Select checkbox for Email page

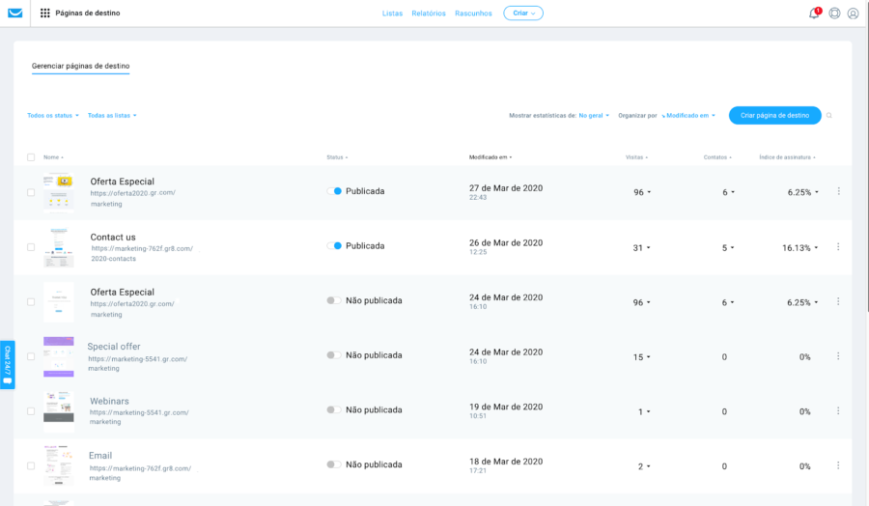pyautogui.click(x=31, y=466)
